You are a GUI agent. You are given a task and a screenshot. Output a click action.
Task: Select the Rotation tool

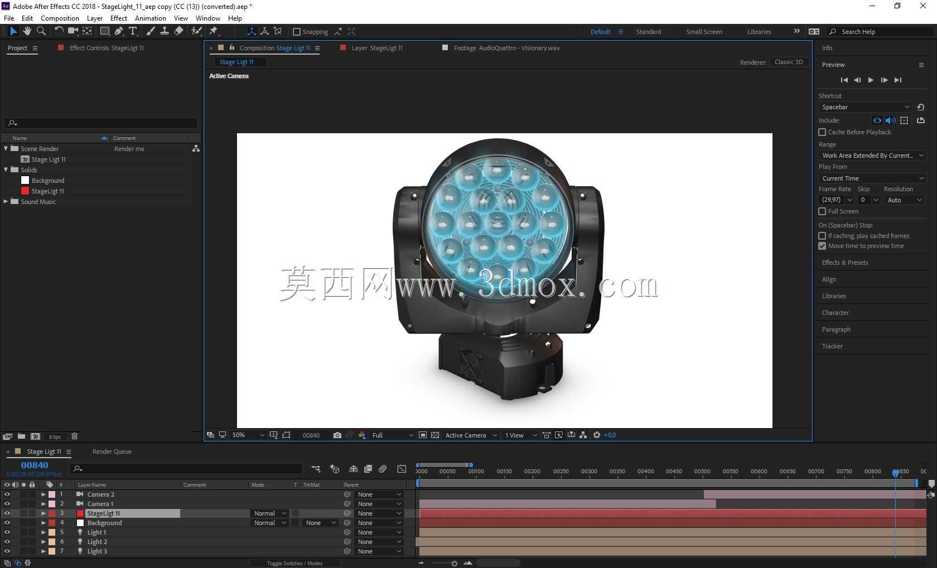pyautogui.click(x=59, y=31)
